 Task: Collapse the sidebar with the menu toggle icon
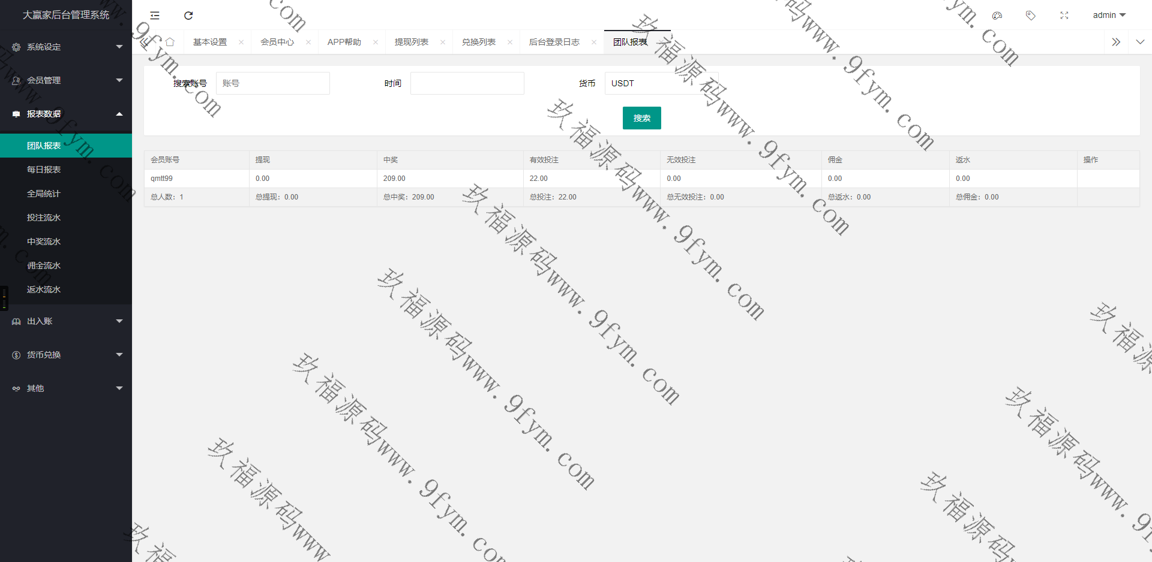[155, 16]
